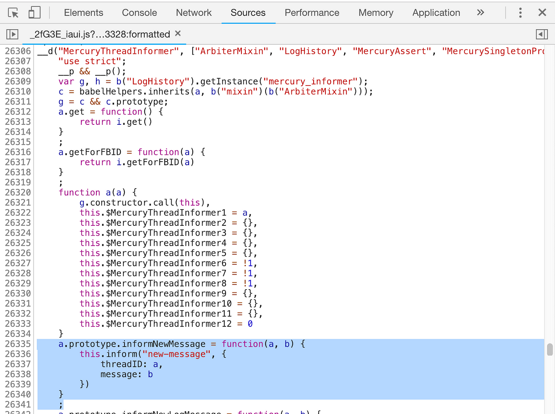555x414 pixels.
Task: Show the file navigator pane
Action: [12, 34]
